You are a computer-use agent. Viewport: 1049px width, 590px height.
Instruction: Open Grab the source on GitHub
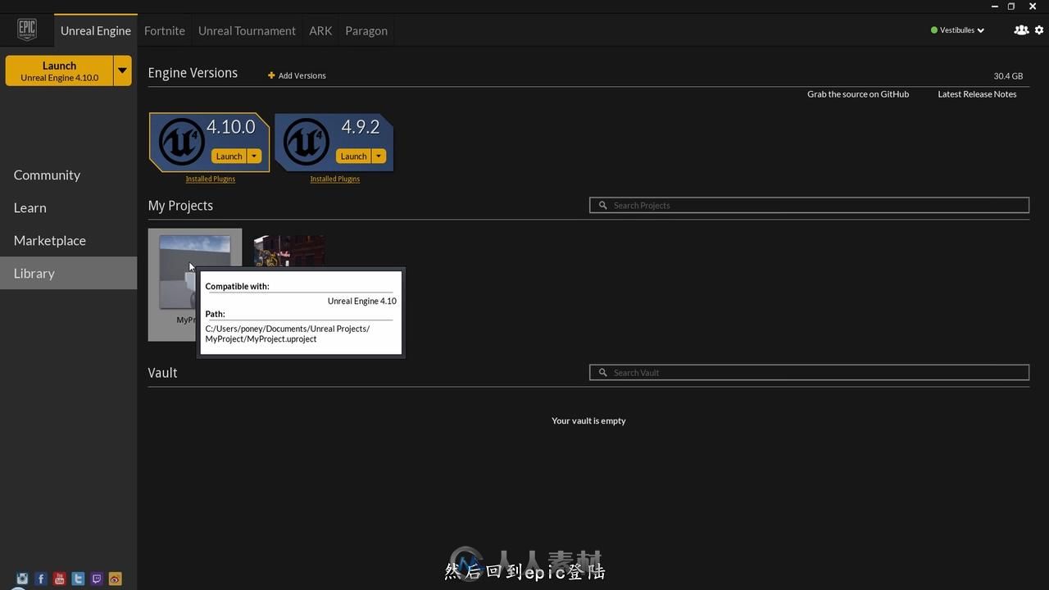pos(858,94)
